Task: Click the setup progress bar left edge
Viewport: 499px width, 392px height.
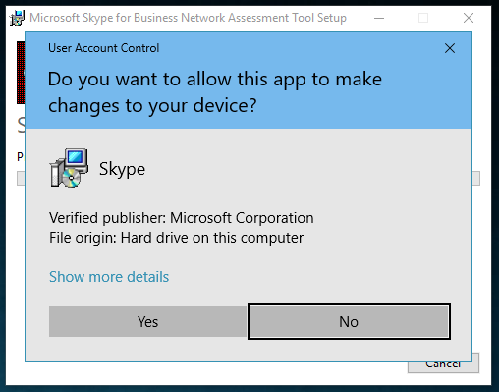Action: 21,179
